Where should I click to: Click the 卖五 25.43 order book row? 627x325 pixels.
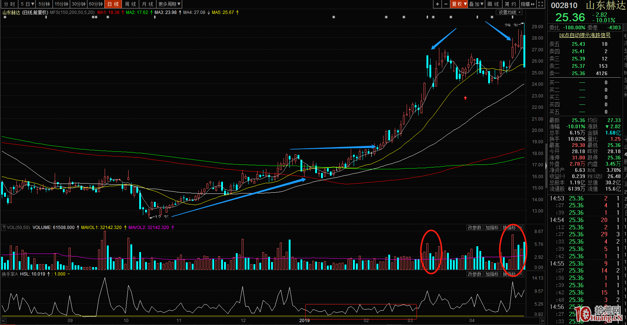click(584, 44)
